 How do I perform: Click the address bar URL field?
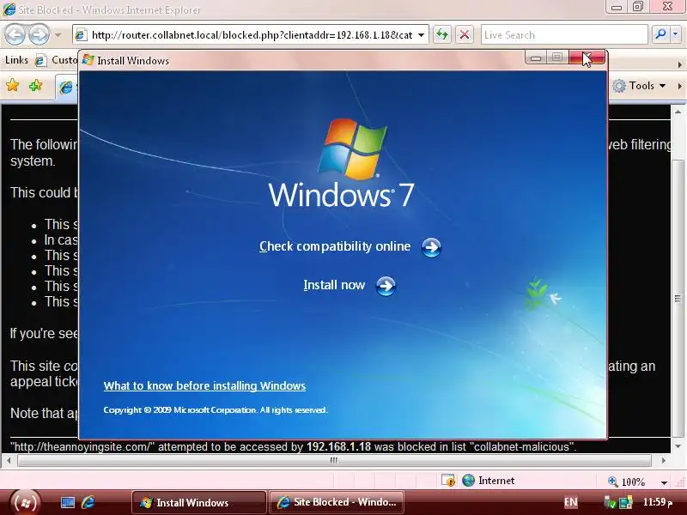point(251,34)
